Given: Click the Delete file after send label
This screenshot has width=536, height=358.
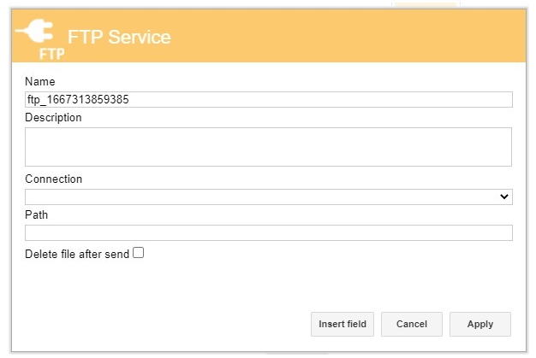Looking at the screenshot, I should click(x=77, y=255).
